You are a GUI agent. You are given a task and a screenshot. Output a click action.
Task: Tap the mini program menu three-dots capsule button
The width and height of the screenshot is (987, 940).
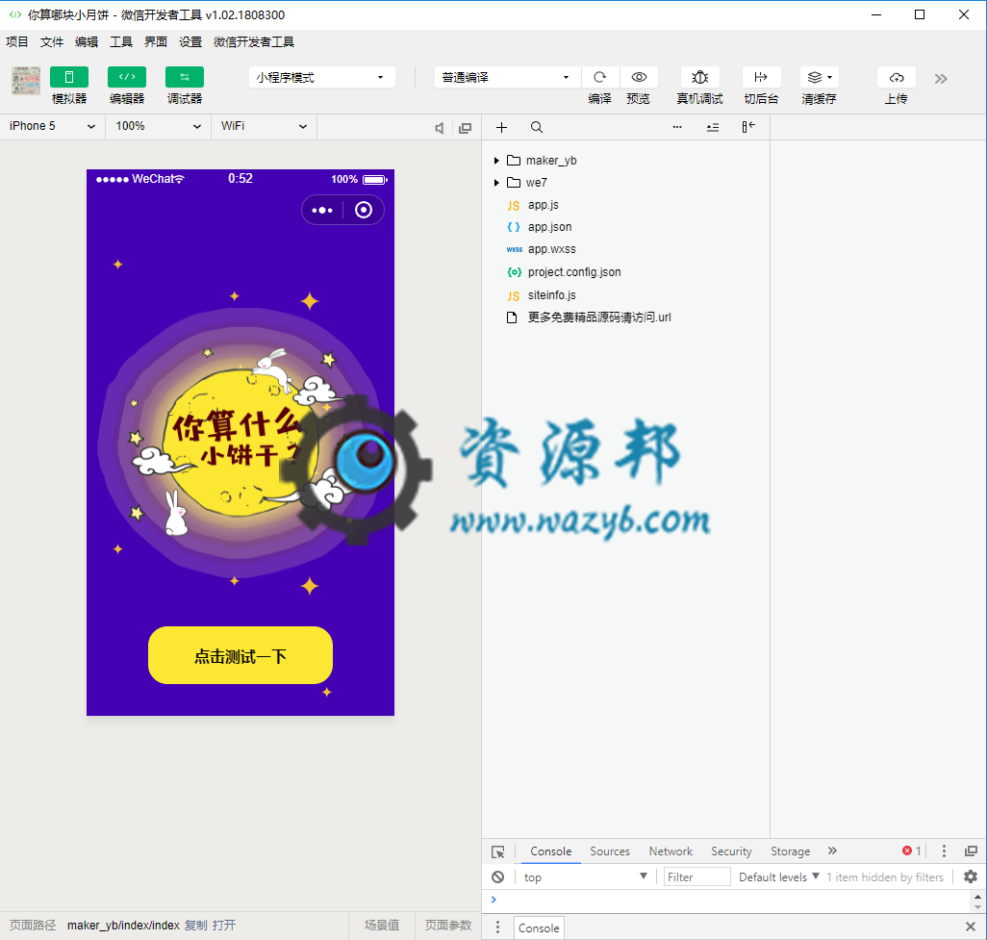[322, 211]
